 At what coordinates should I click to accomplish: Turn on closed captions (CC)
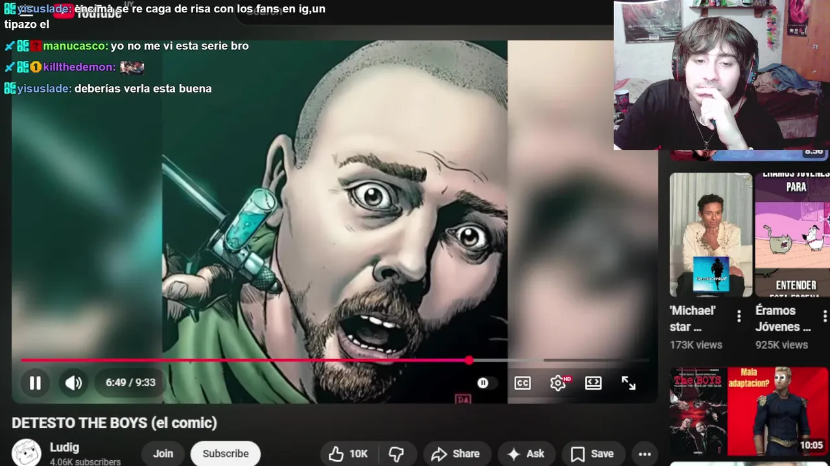click(523, 383)
